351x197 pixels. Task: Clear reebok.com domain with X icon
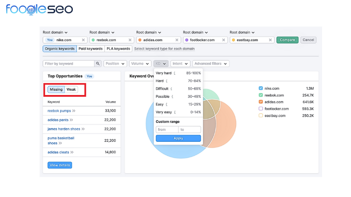pos(130,40)
